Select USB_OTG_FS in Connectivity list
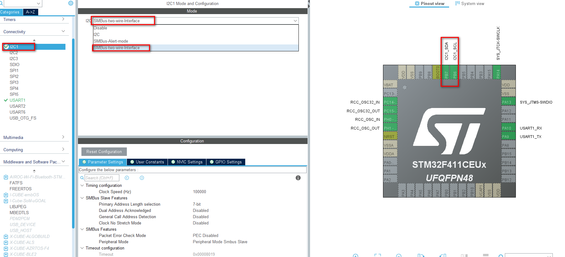Image resolution: width=565 pixels, height=257 pixels. pos(23,118)
